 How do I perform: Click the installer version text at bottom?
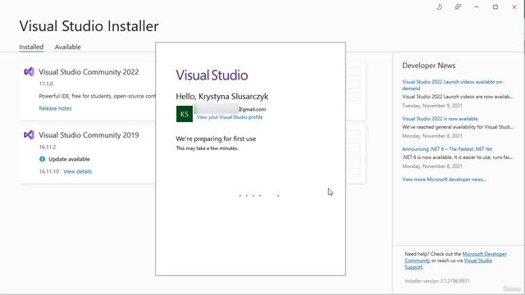coord(437,281)
